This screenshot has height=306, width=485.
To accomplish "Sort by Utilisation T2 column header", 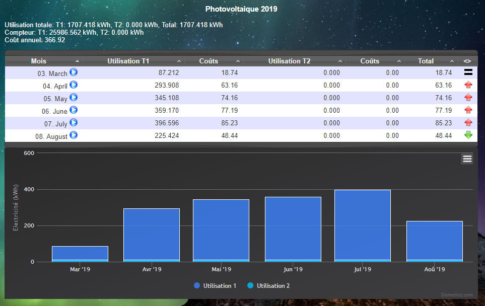I will pos(289,61).
